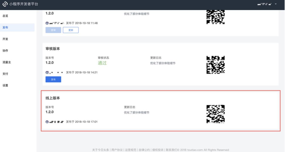Screen dimensions: 285x152
Task: Open 协作 sidebar section
Action: (5, 51)
